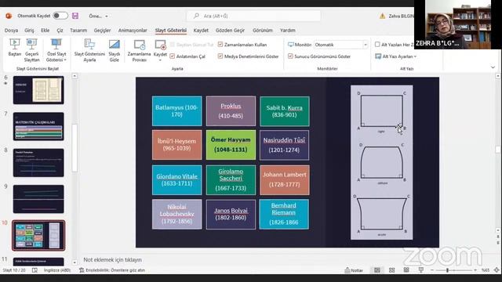Screen dimensions: 502x282
Task: Move the zoom slider handle
Action: pyautogui.click(x=447, y=270)
